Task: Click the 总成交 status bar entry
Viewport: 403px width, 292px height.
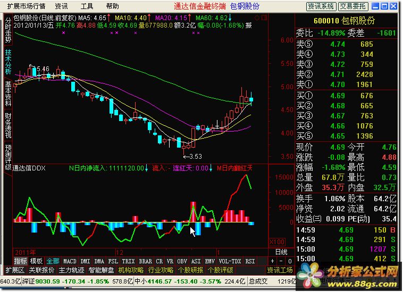Action: pyautogui.click(x=258, y=281)
